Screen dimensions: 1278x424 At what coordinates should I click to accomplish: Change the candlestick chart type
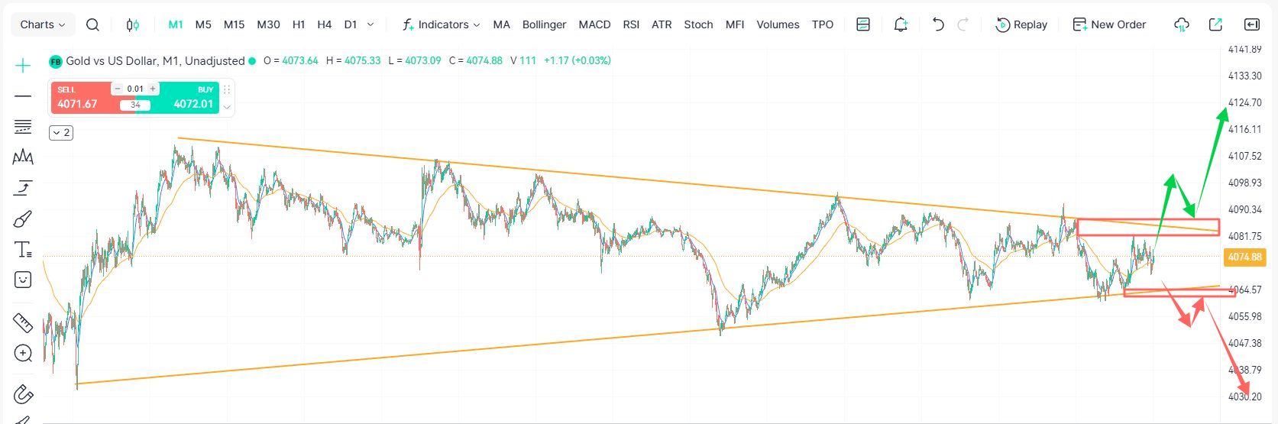pos(132,24)
